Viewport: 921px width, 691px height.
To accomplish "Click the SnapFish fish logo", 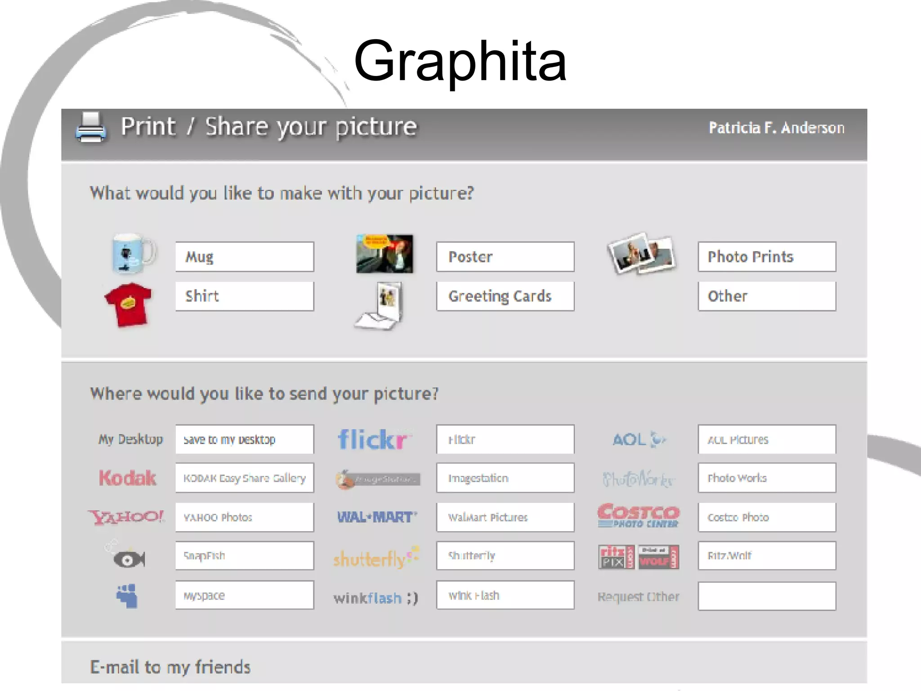I will click(x=125, y=555).
